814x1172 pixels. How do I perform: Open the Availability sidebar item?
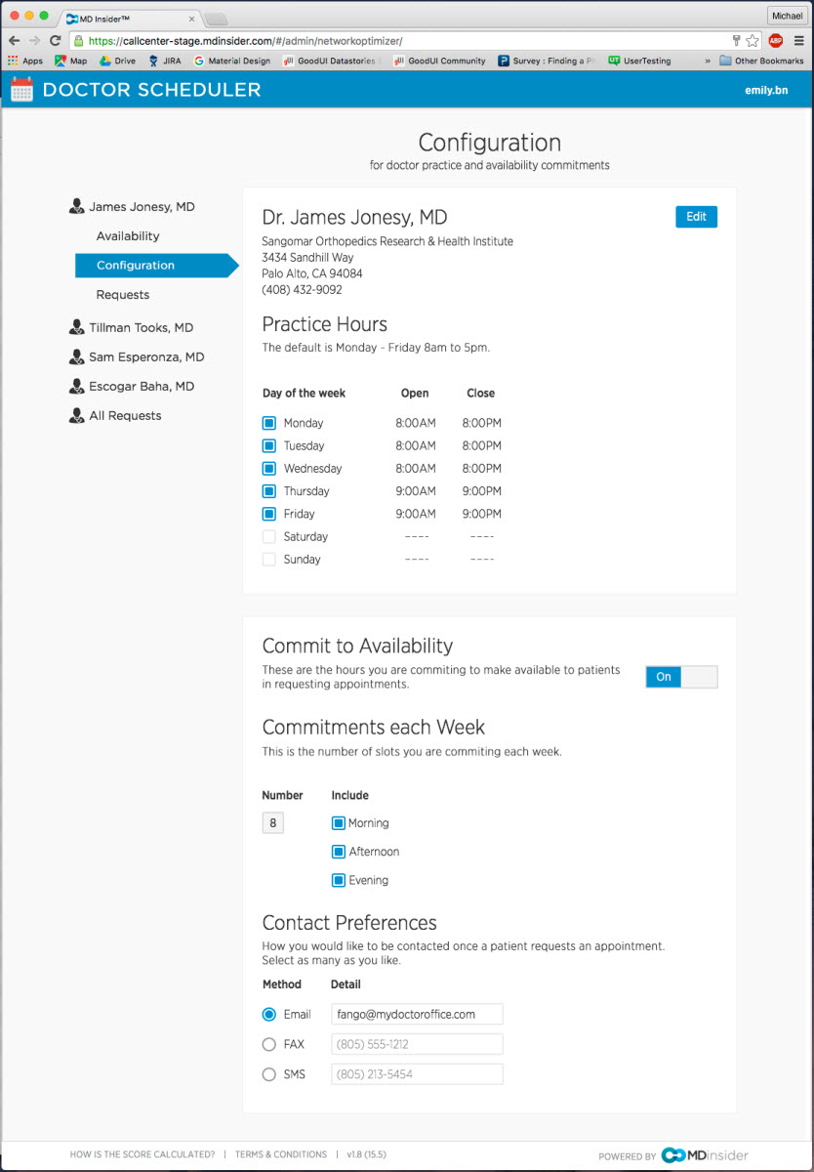128,235
